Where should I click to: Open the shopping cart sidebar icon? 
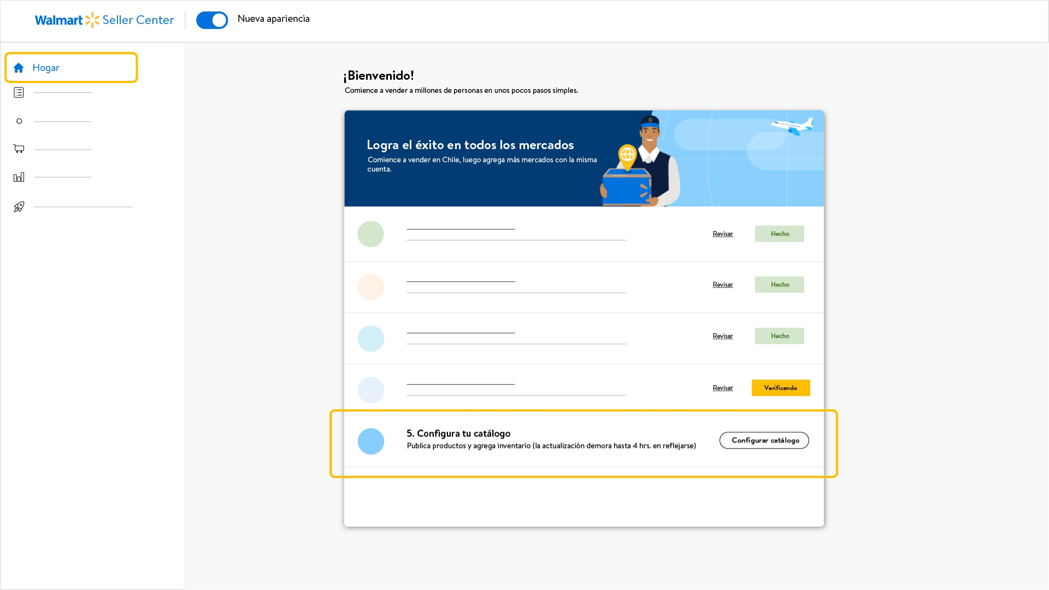19,149
